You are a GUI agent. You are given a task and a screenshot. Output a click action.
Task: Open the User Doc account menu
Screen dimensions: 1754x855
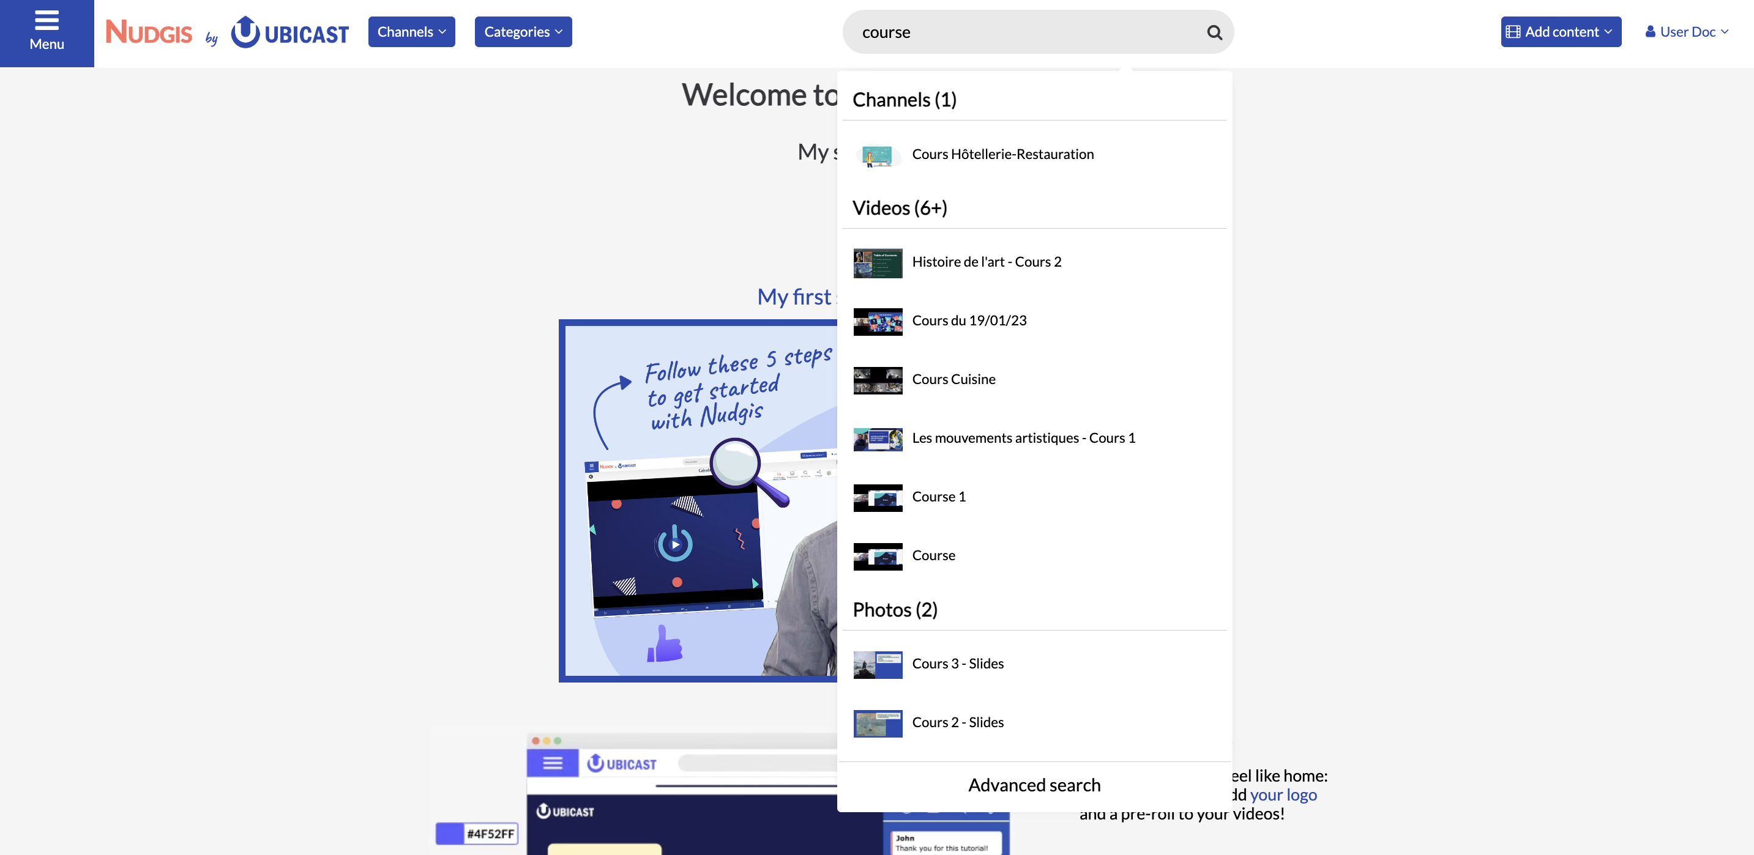tap(1687, 32)
